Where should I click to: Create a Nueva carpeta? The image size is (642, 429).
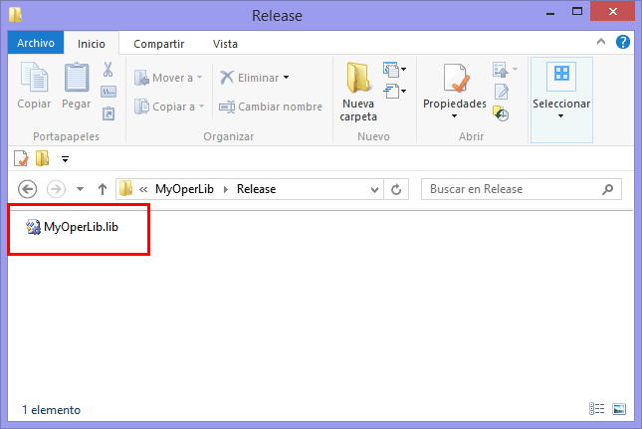[358, 92]
